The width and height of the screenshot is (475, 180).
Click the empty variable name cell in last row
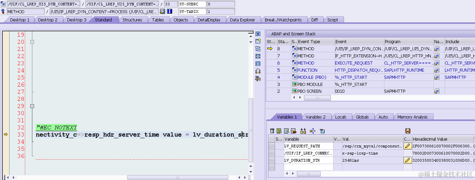click(x=308, y=167)
